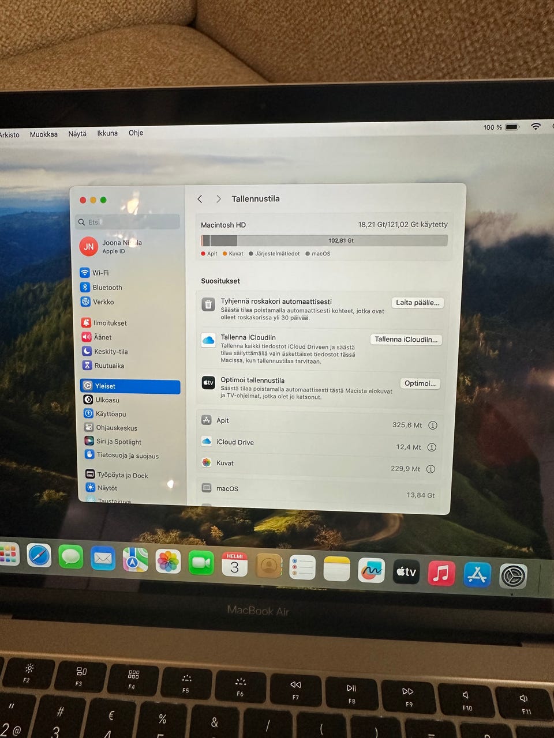The width and height of the screenshot is (554, 738).
Task: Open Maps from the Dock
Action: [135, 560]
